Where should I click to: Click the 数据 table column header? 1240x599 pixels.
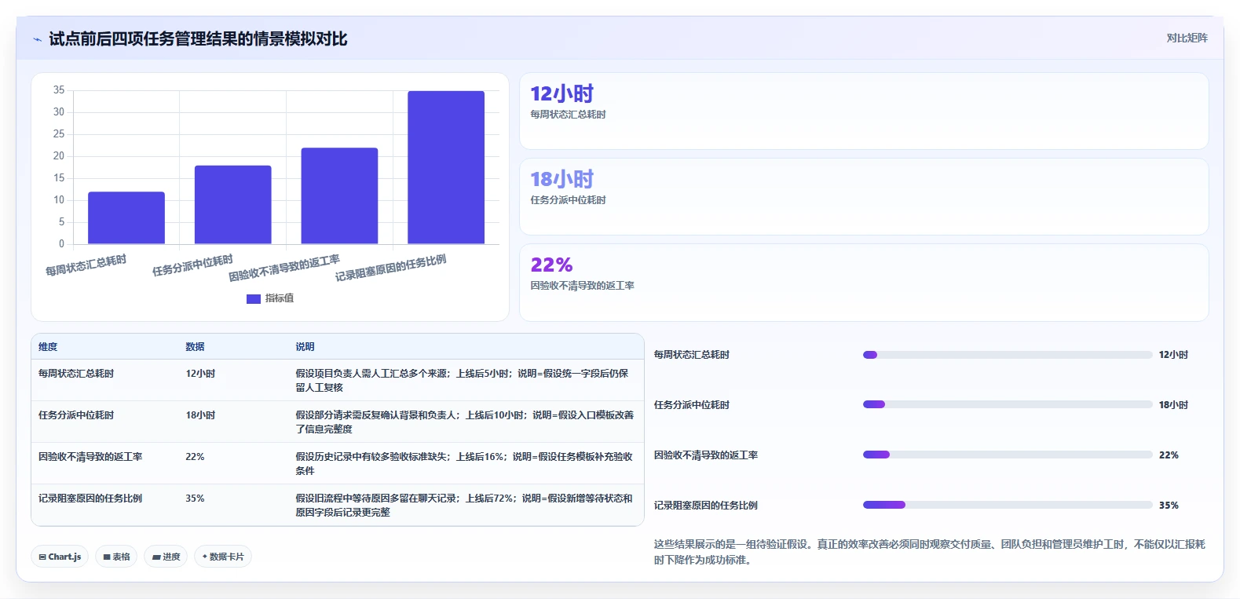click(195, 347)
